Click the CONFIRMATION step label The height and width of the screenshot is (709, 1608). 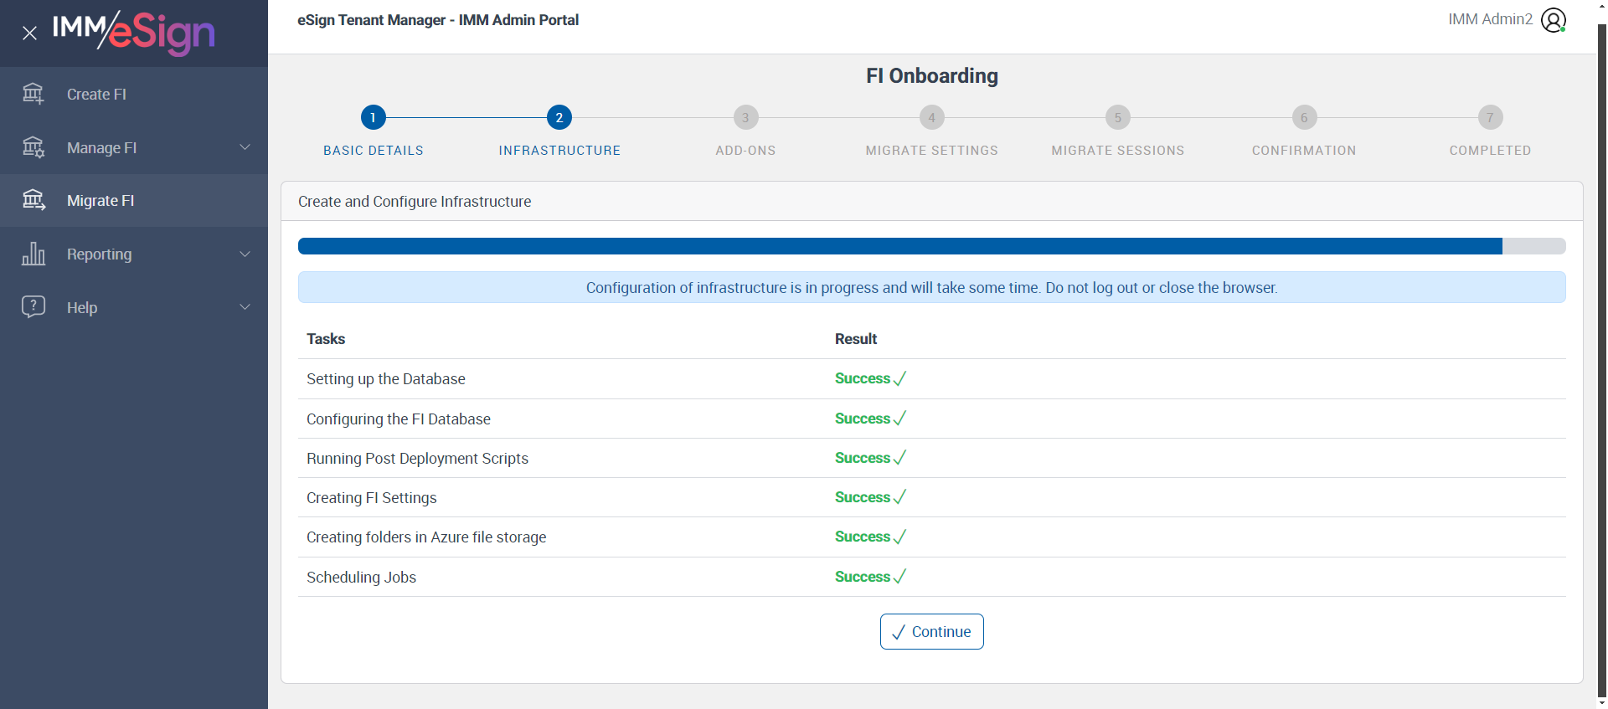[x=1304, y=151]
